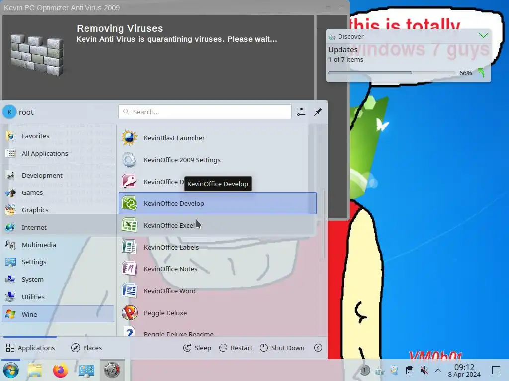Open the file manager from taskbar
The width and height of the screenshot is (509, 381).
tap(35, 370)
